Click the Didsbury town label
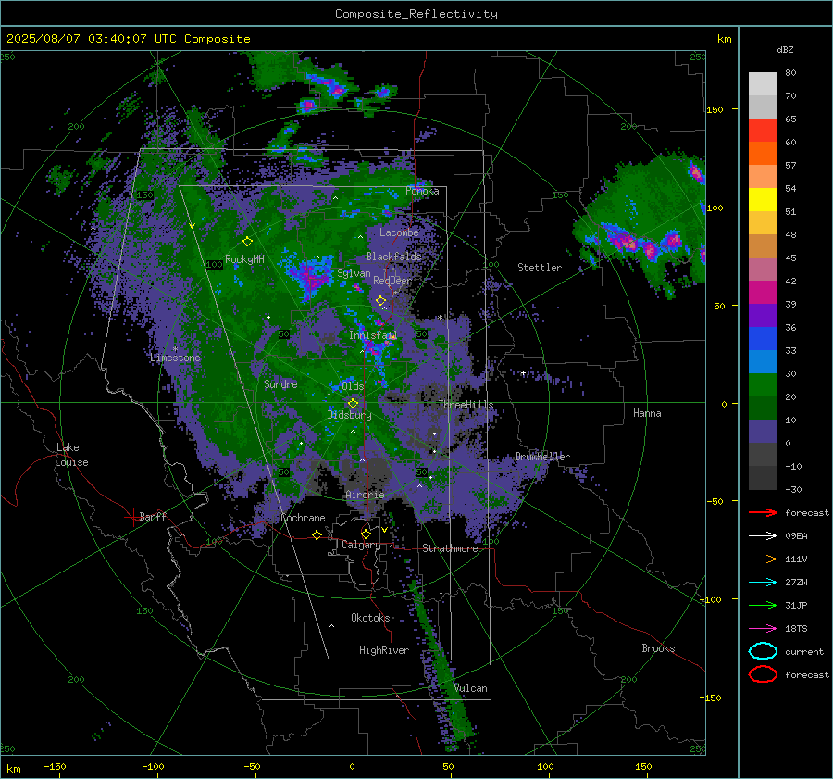This screenshot has height=779, width=833. (349, 415)
